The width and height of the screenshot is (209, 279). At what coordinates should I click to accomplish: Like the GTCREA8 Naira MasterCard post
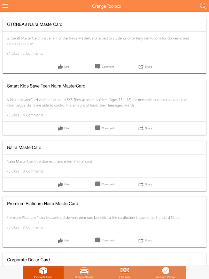tap(64, 67)
